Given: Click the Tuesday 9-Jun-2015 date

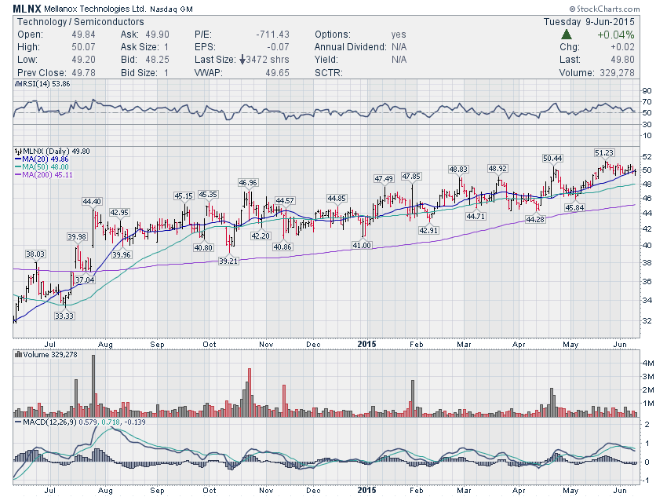Looking at the screenshot, I should (589, 22).
